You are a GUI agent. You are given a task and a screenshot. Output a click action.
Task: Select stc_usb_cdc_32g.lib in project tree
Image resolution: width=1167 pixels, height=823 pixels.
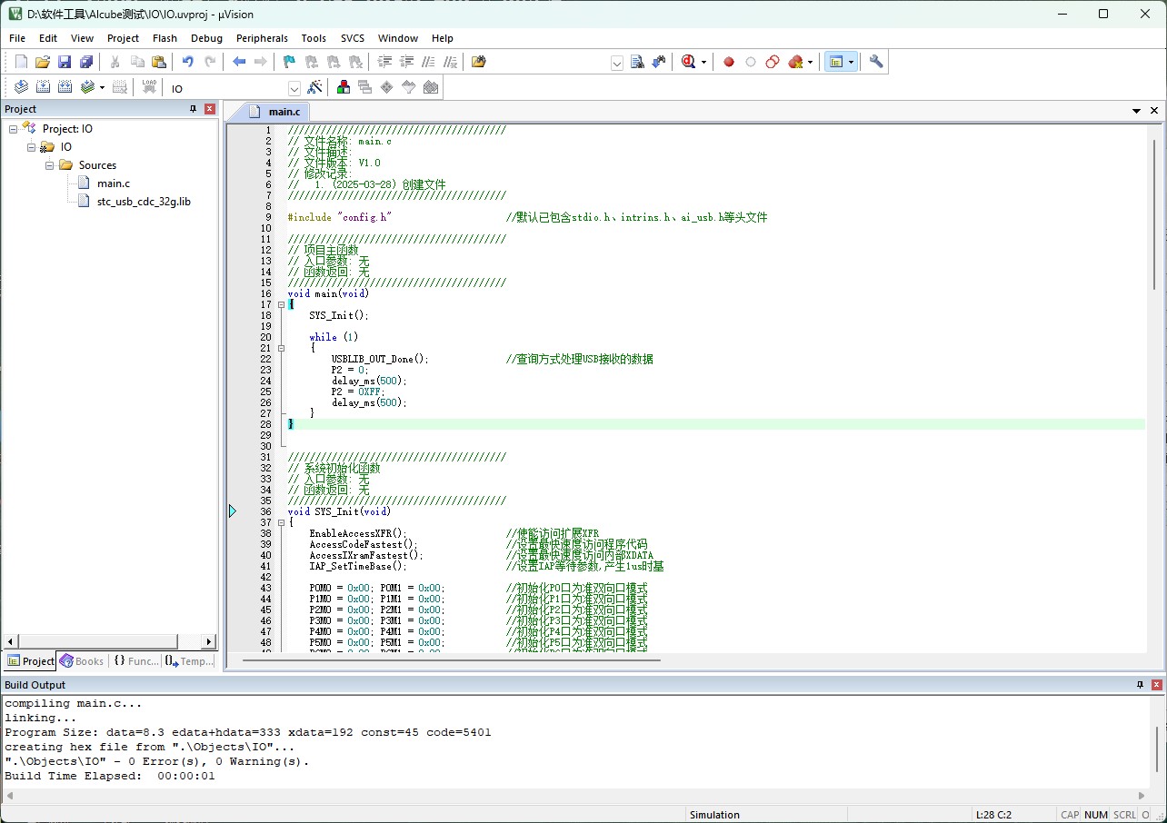coord(144,201)
